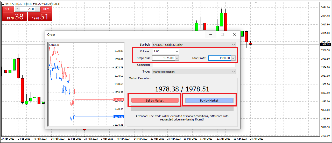Open the Type dropdown showing Market Execution
The width and height of the screenshot is (332, 143).
234,72
